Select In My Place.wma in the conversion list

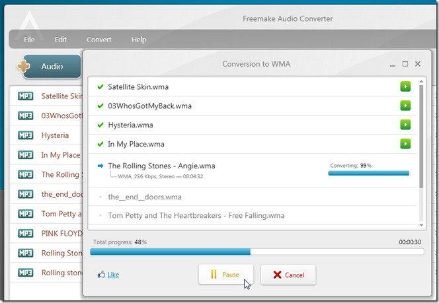coord(253,144)
